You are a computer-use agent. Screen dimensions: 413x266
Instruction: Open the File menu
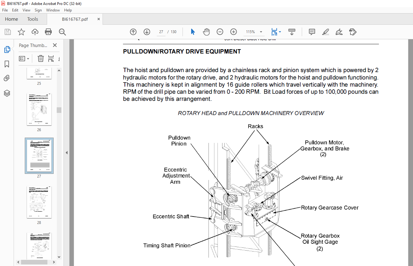coord(5,10)
